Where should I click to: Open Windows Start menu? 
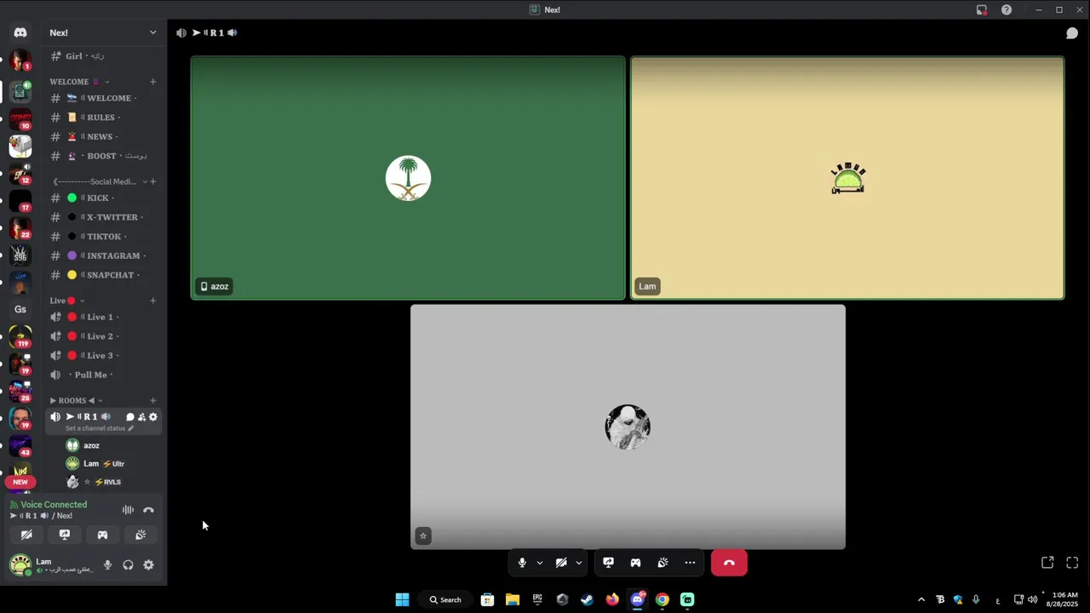402,599
